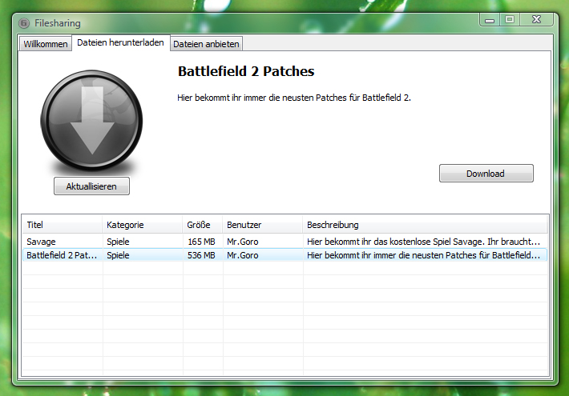This screenshot has height=396, width=569.
Task: Click Mr.Goro in the Battlefield row
Action: click(242, 255)
